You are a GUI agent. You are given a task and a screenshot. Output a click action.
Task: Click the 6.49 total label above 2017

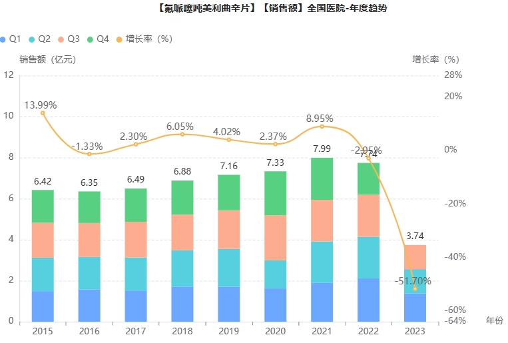[136, 179]
